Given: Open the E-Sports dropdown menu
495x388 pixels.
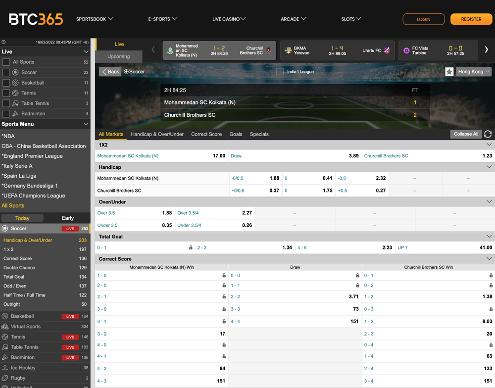Looking at the screenshot, I should (163, 19).
